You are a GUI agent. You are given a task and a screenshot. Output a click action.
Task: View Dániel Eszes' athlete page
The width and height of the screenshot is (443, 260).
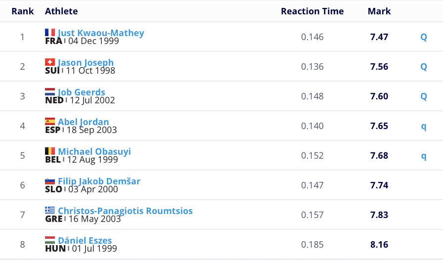(85, 241)
